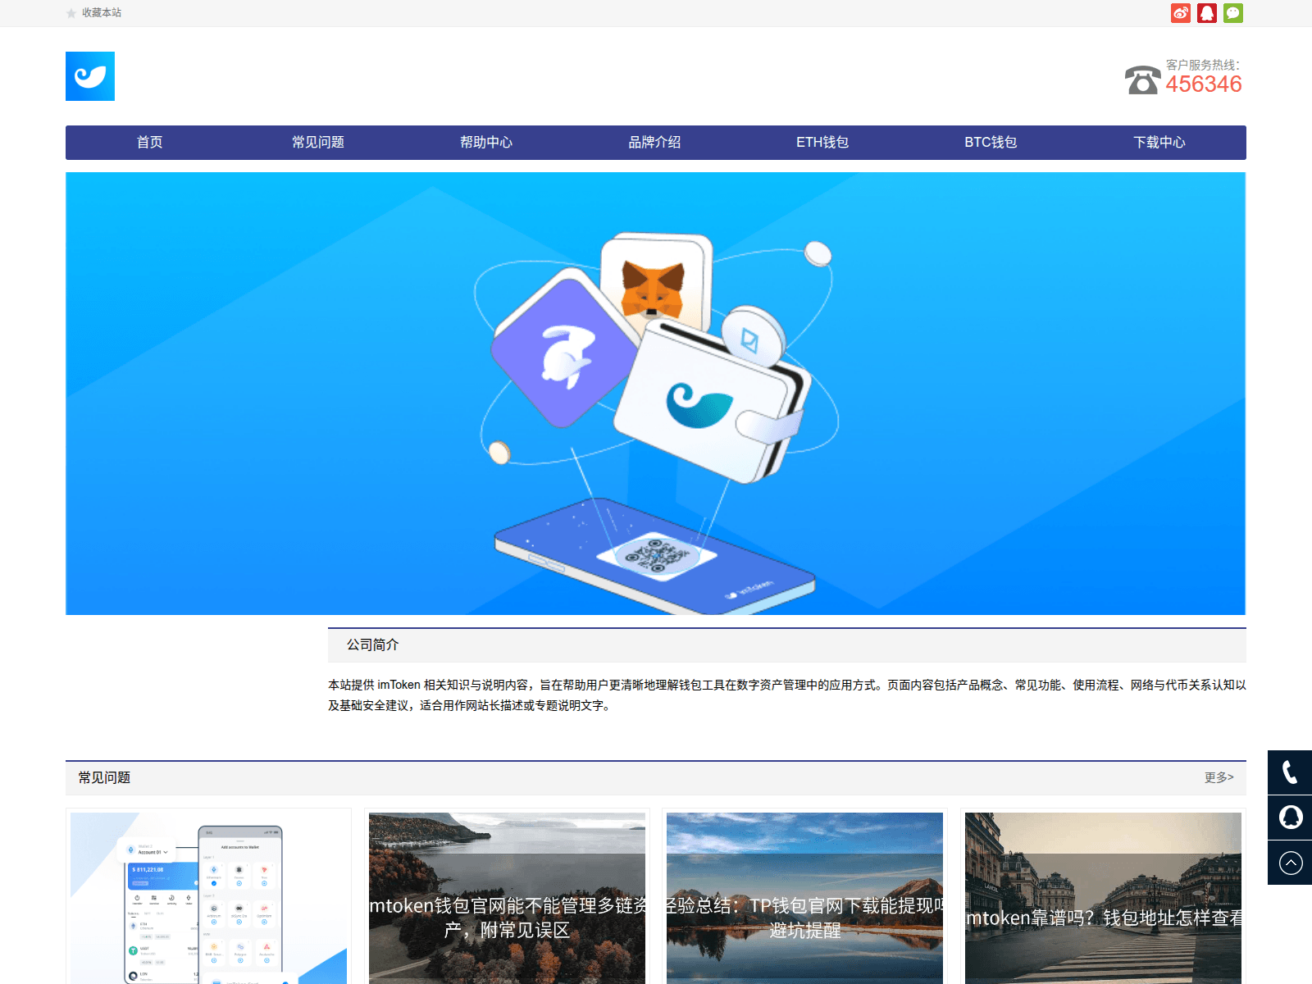Click the floating phone contact icon
The width and height of the screenshot is (1312, 984).
(x=1290, y=772)
